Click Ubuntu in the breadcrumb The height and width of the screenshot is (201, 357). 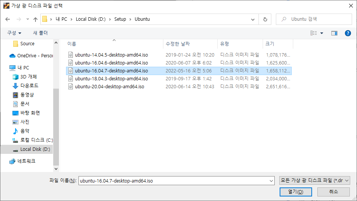142,19
